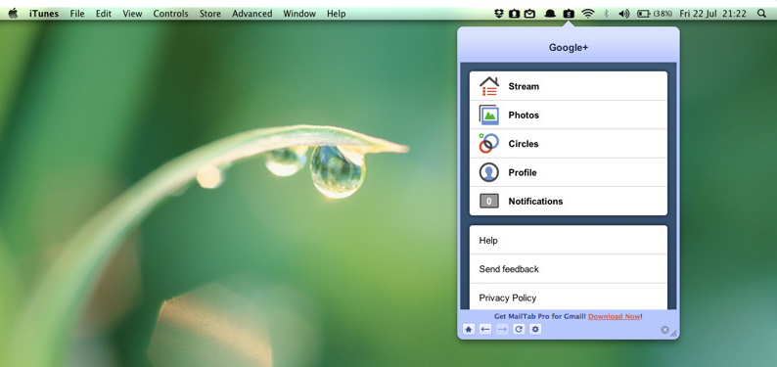Select the Profile avatar icon
777x367 pixels.
point(489,172)
